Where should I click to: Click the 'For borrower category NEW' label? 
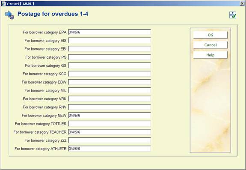point(44,116)
